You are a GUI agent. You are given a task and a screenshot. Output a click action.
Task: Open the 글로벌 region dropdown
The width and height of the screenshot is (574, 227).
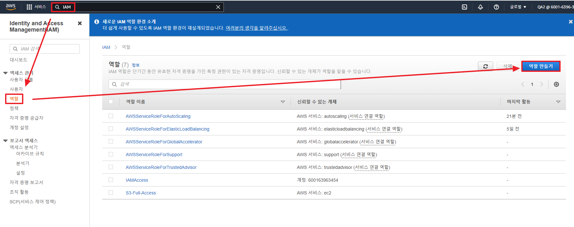(x=518, y=7)
